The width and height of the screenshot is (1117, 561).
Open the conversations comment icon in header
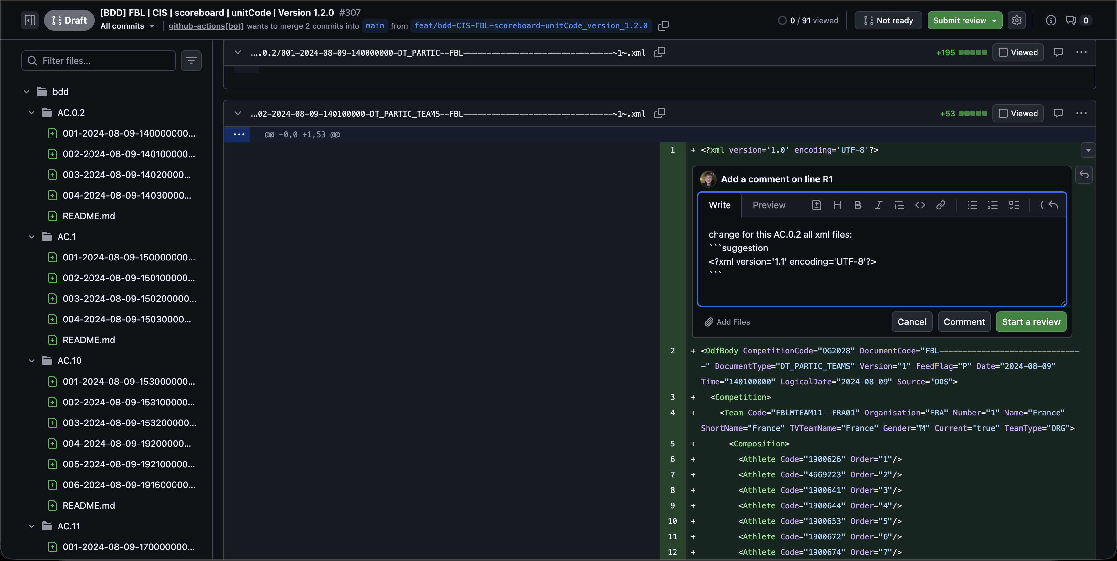(x=1070, y=20)
